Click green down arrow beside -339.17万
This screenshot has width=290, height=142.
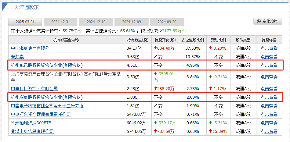click(x=155, y=122)
